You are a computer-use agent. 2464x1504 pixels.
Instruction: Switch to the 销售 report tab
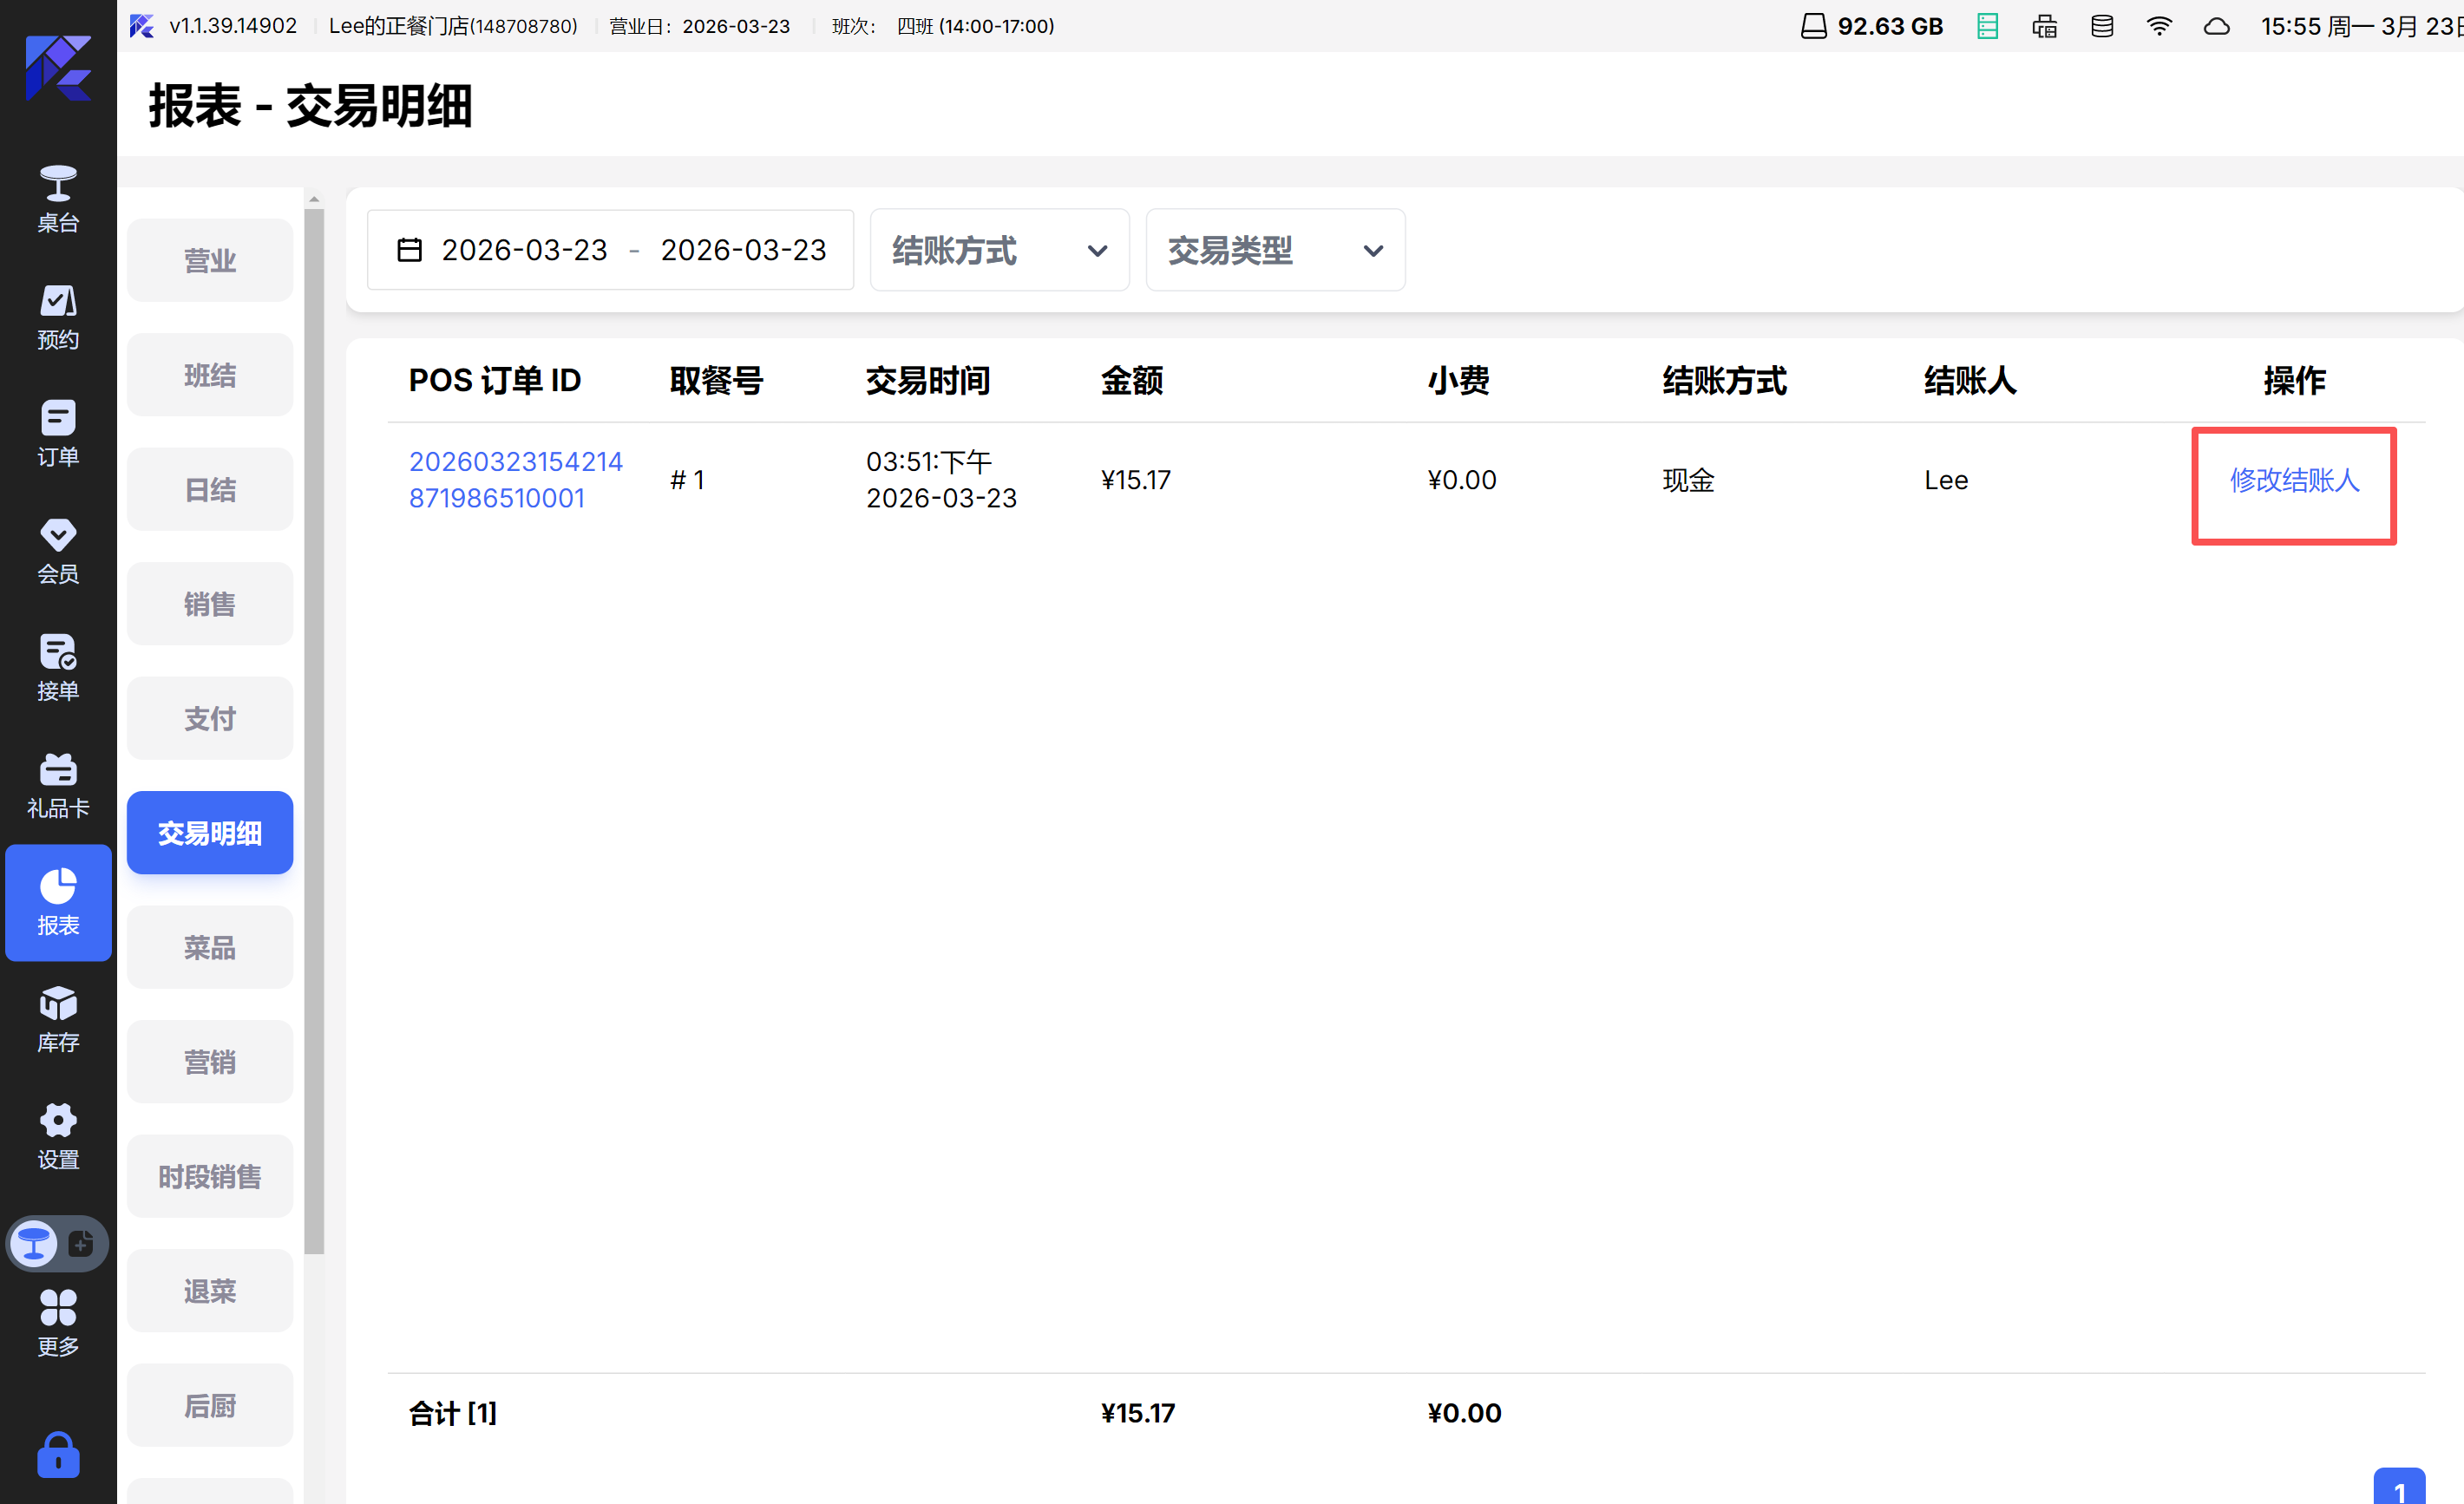click(209, 604)
